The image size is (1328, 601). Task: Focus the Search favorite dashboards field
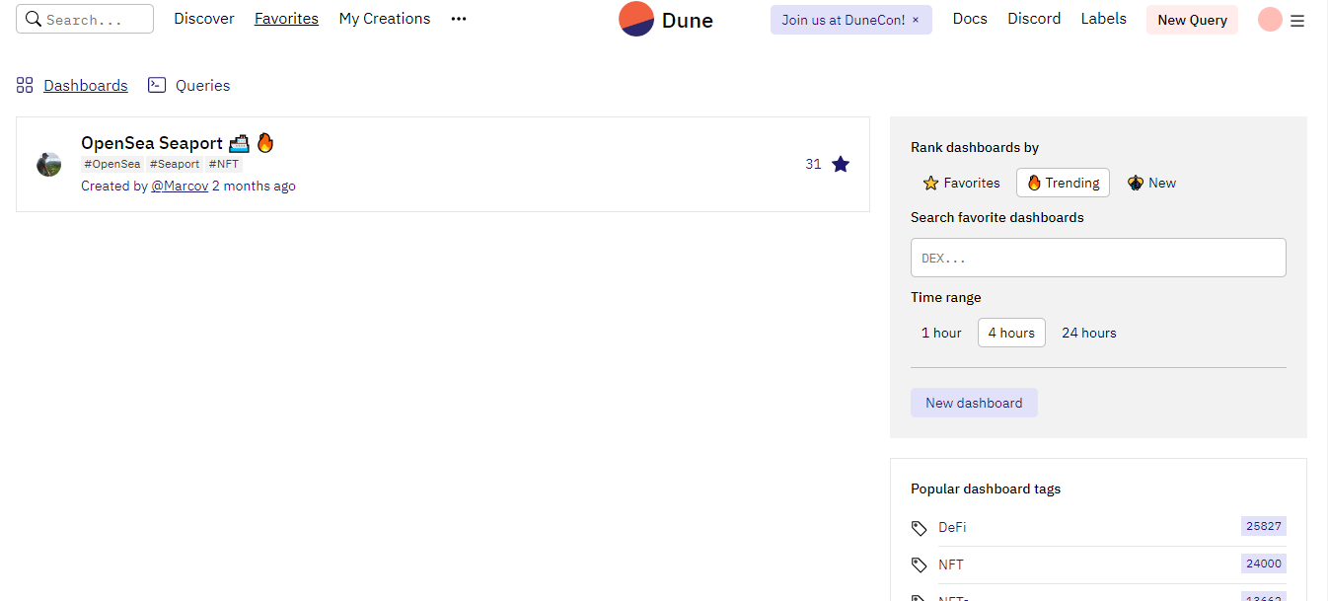[1098, 258]
